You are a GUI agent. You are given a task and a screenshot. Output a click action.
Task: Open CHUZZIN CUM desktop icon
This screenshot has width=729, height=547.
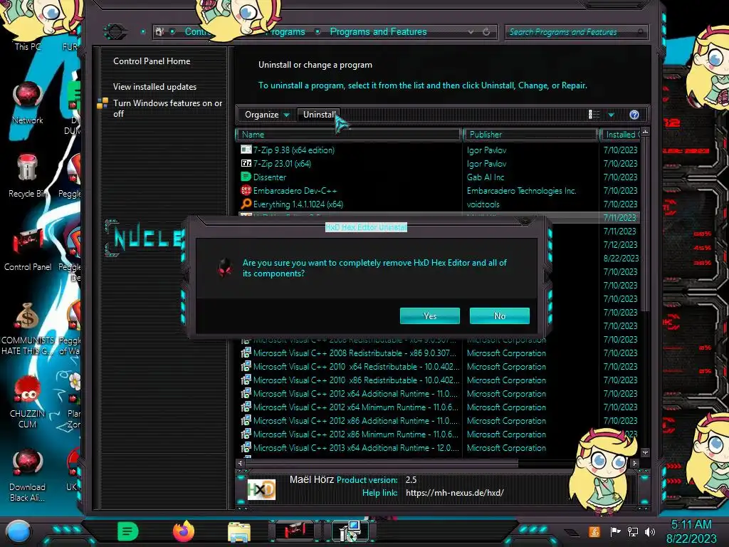[28, 402]
